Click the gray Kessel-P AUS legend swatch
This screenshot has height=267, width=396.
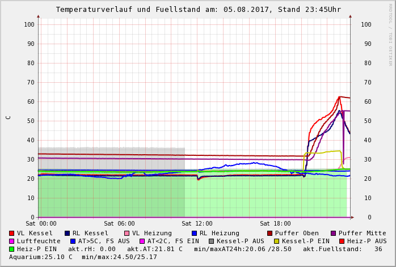pos(211,241)
